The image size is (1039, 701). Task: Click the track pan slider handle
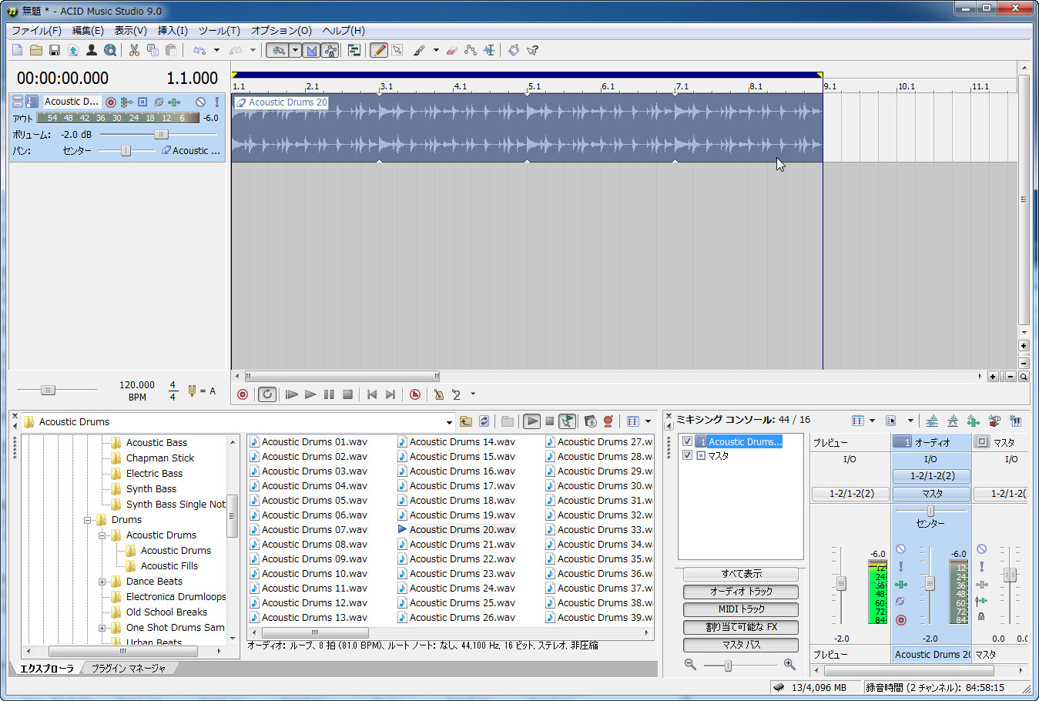point(126,151)
